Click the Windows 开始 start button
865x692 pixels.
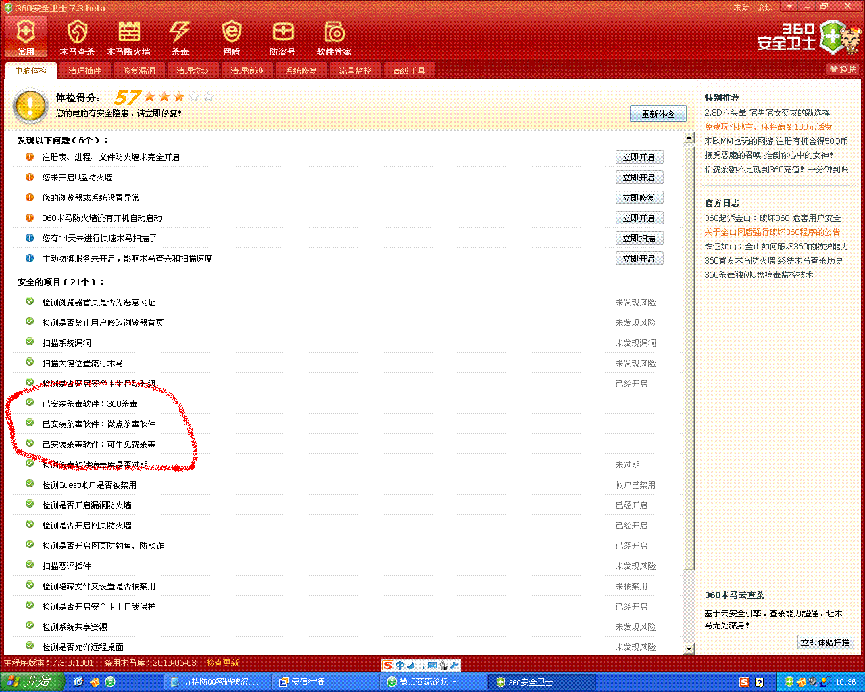tap(32, 682)
